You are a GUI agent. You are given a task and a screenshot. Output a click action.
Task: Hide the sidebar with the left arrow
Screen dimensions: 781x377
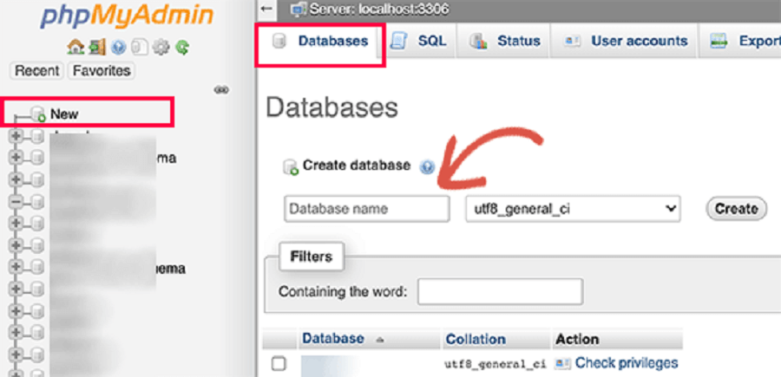[x=266, y=9]
